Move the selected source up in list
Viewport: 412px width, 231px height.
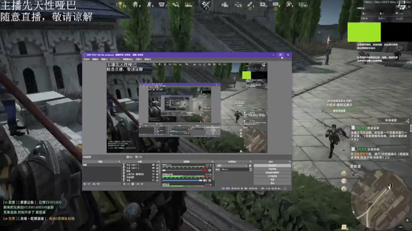(137, 184)
